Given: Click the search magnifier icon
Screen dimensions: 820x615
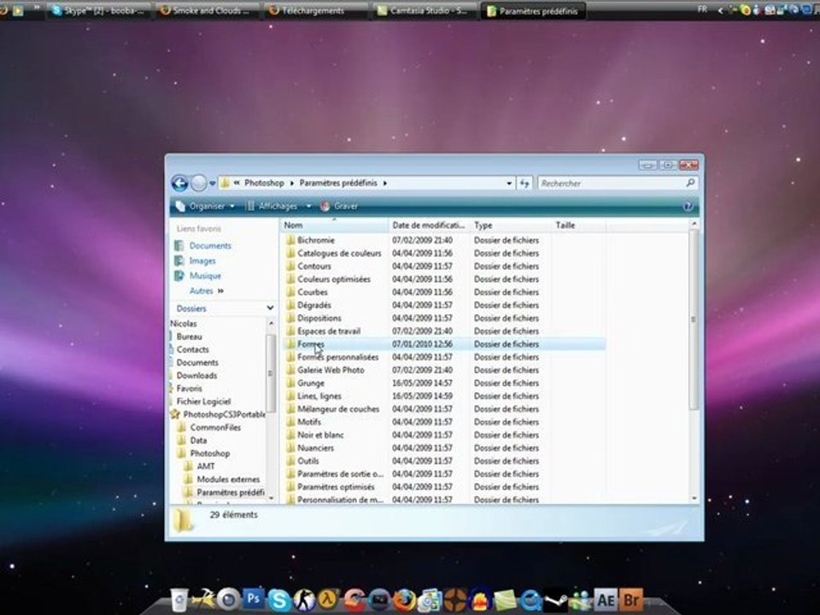Looking at the screenshot, I should [690, 183].
